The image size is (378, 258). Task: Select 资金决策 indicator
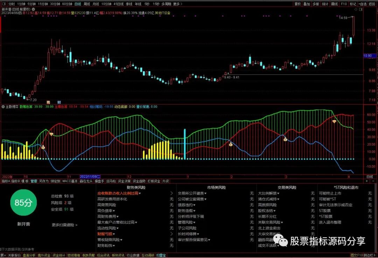click(x=124, y=181)
